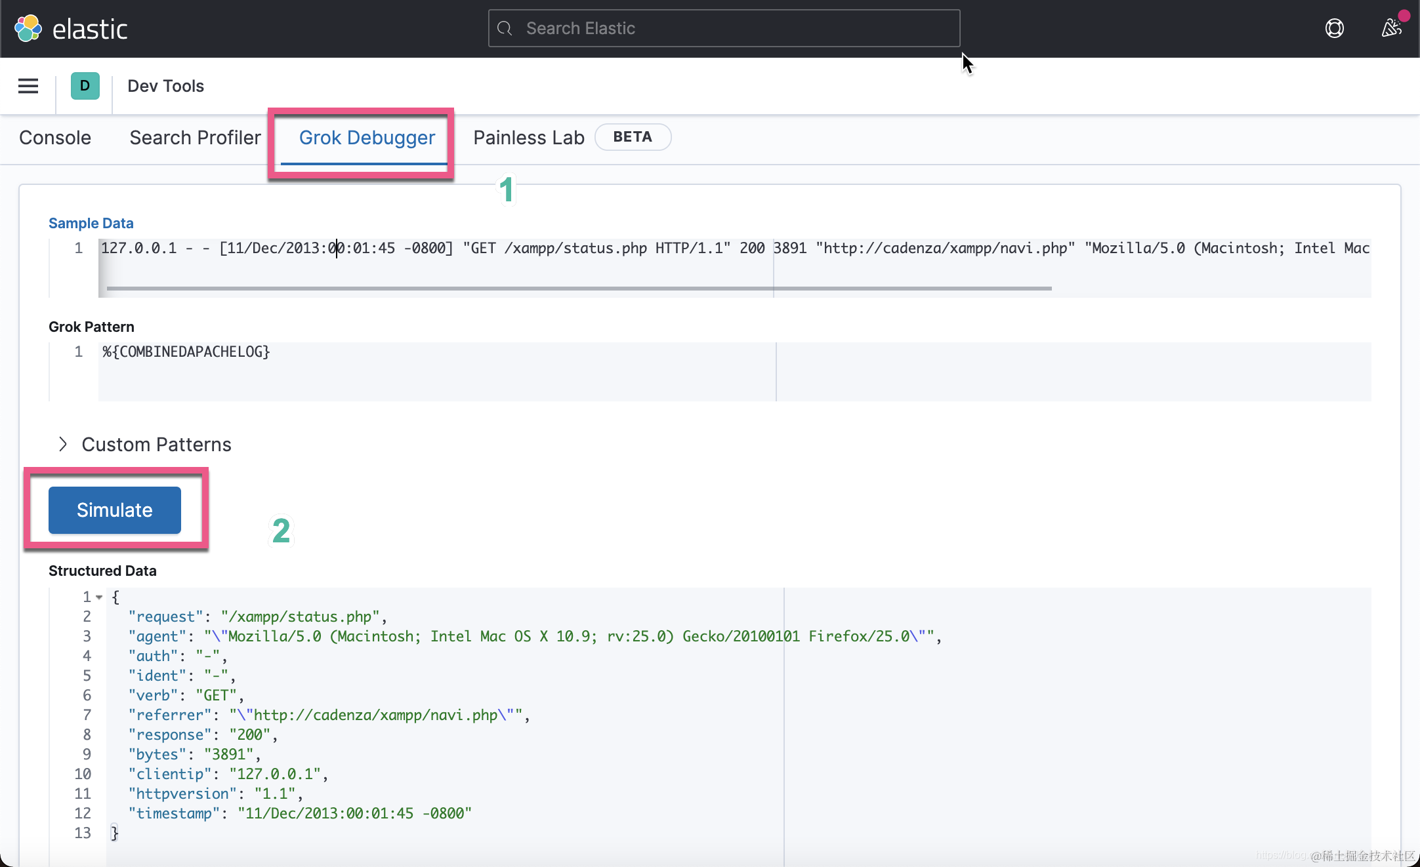This screenshot has height=867, width=1420.
Task: Switch to the Console tab
Action: coord(55,138)
